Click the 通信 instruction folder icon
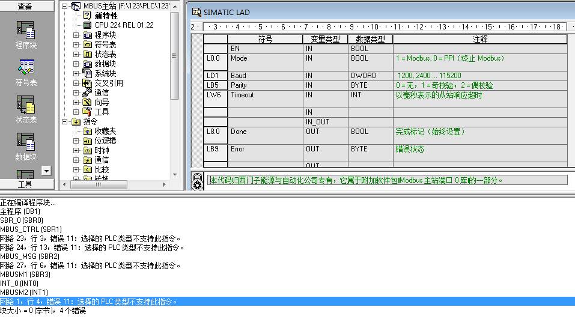 87,160
